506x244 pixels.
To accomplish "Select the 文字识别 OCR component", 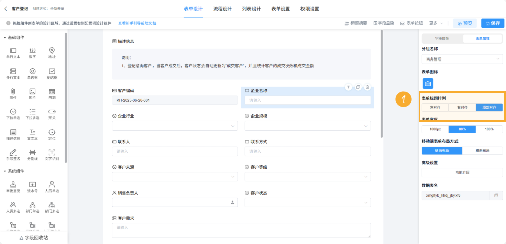I will coord(52,155).
